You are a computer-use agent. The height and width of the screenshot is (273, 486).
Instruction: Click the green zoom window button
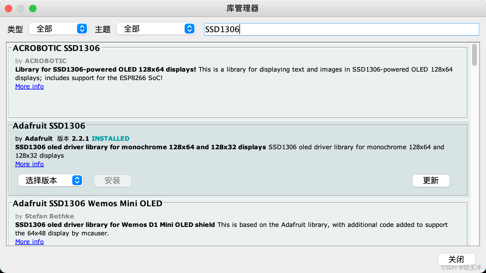coord(33,8)
